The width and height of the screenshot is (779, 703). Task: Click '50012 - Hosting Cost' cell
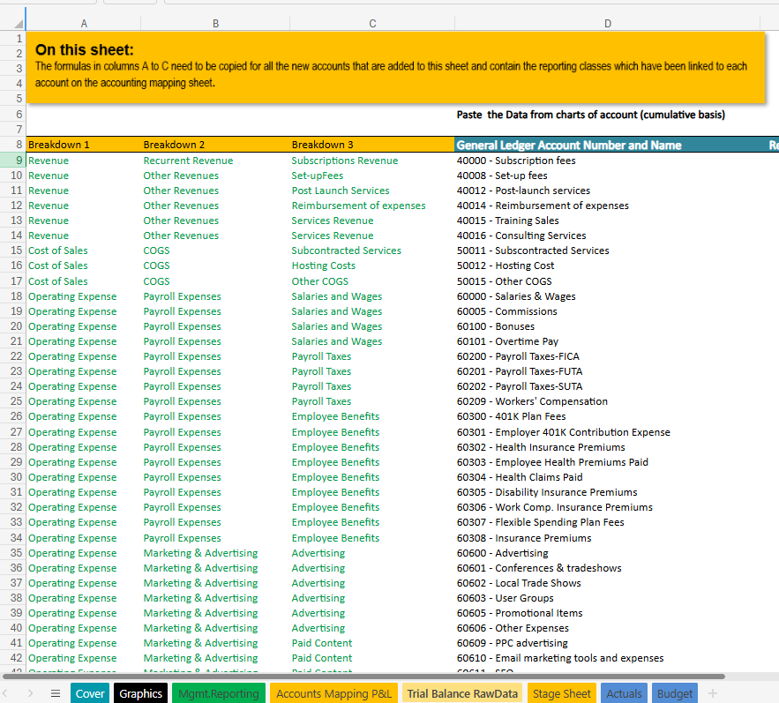click(x=608, y=265)
